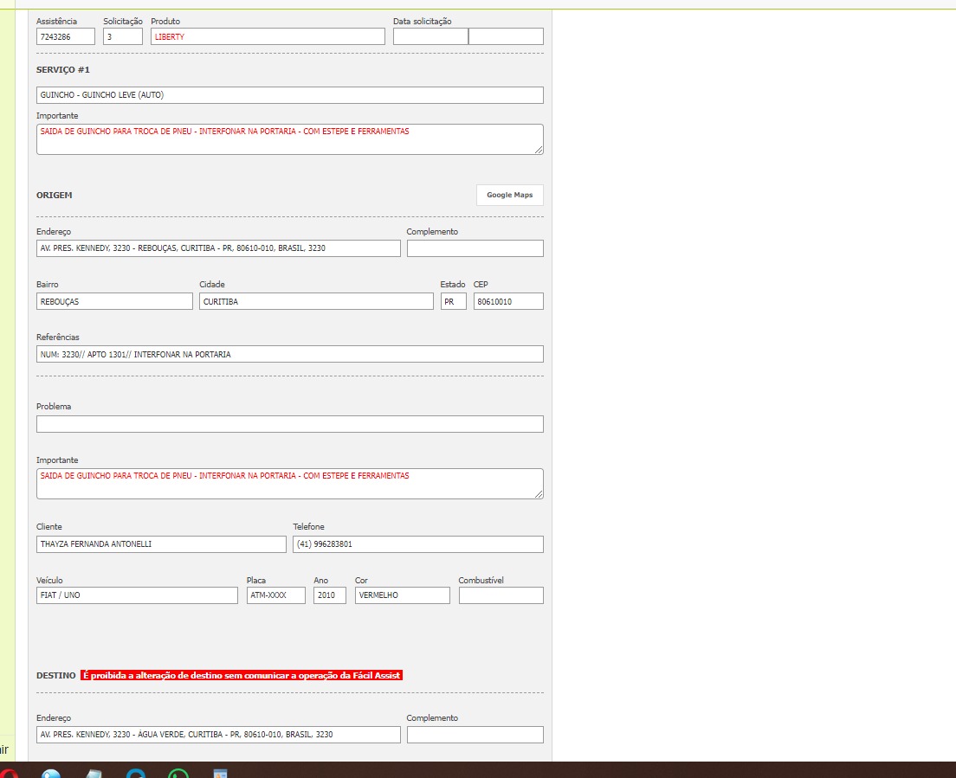The image size is (956, 778).
Task: Open Opera from the taskbar
Action: click(10, 773)
